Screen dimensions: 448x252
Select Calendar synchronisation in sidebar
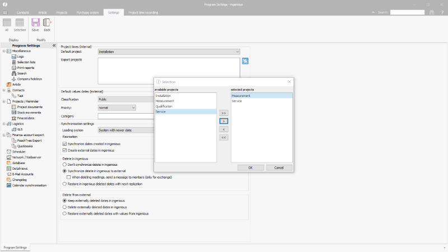pyautogui.click(x=29, y=185)
